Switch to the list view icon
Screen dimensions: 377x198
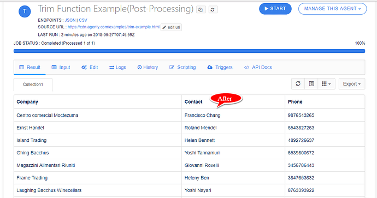click(311, 84)
